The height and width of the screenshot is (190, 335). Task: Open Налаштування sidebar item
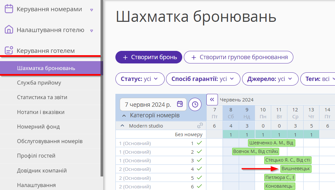coord(50,185)
